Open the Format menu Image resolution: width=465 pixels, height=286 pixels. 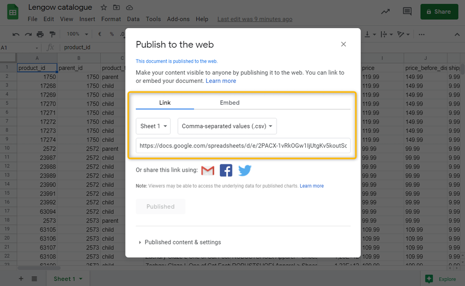click(x=111, y=19)
